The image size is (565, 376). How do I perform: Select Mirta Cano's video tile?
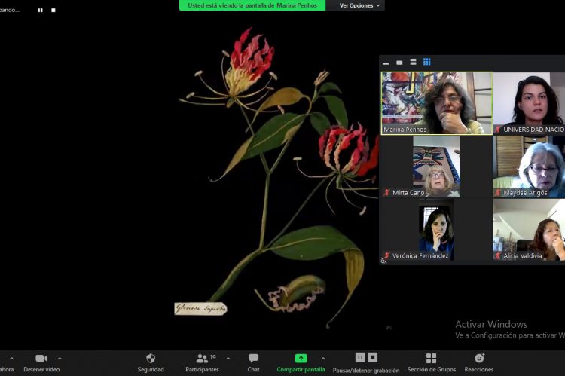click(436, 167)
